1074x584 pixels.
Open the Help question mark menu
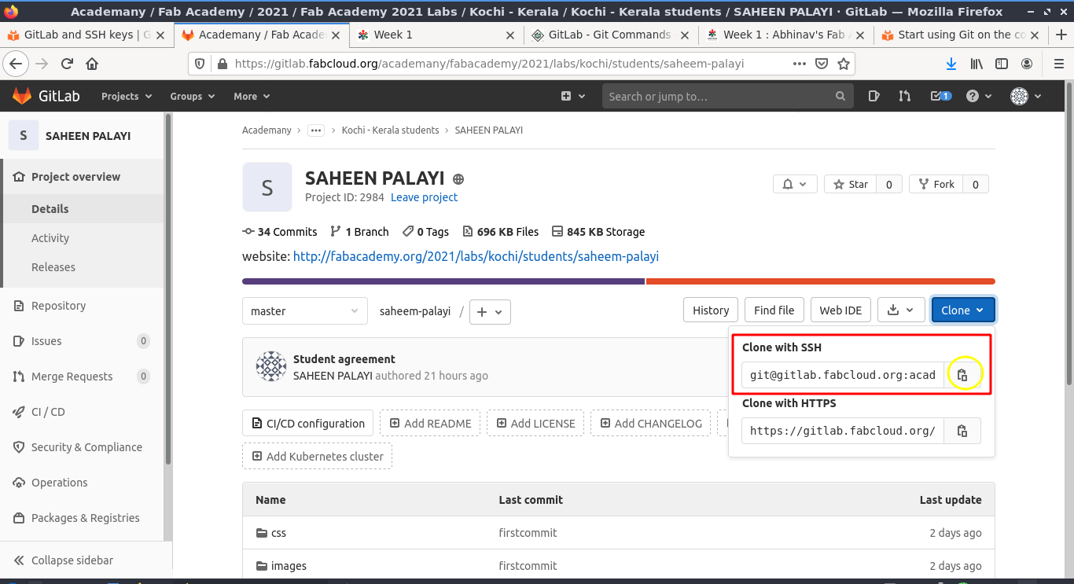pos(977,96)
